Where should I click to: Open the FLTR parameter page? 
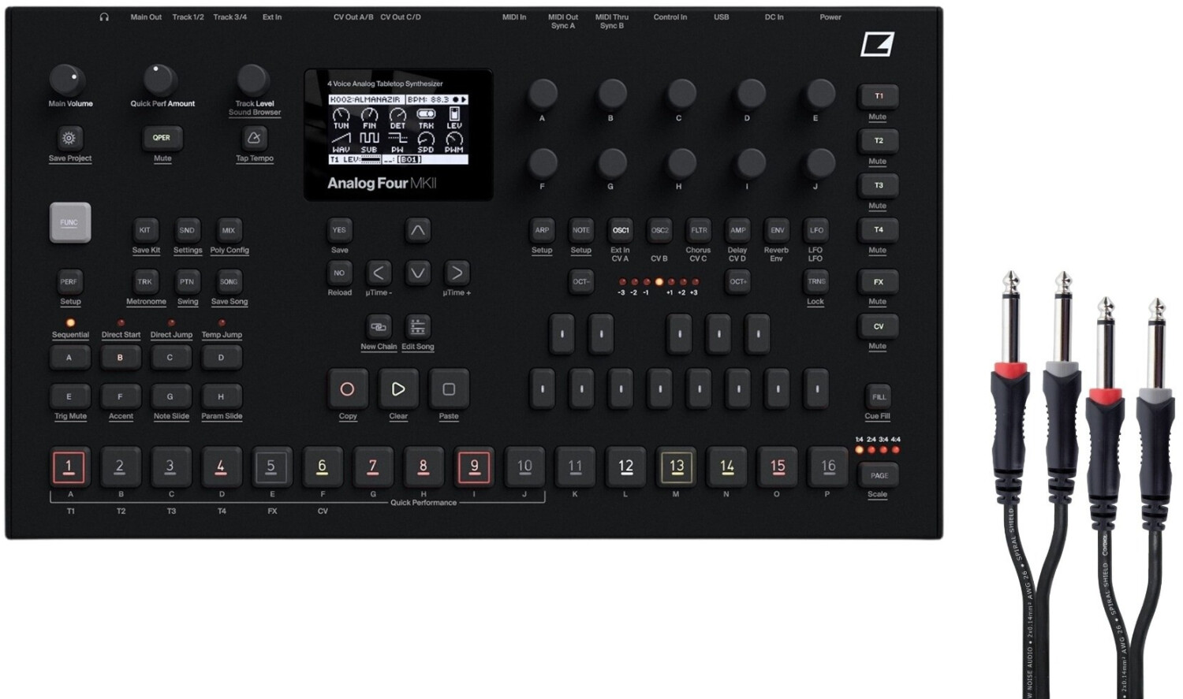699,231
